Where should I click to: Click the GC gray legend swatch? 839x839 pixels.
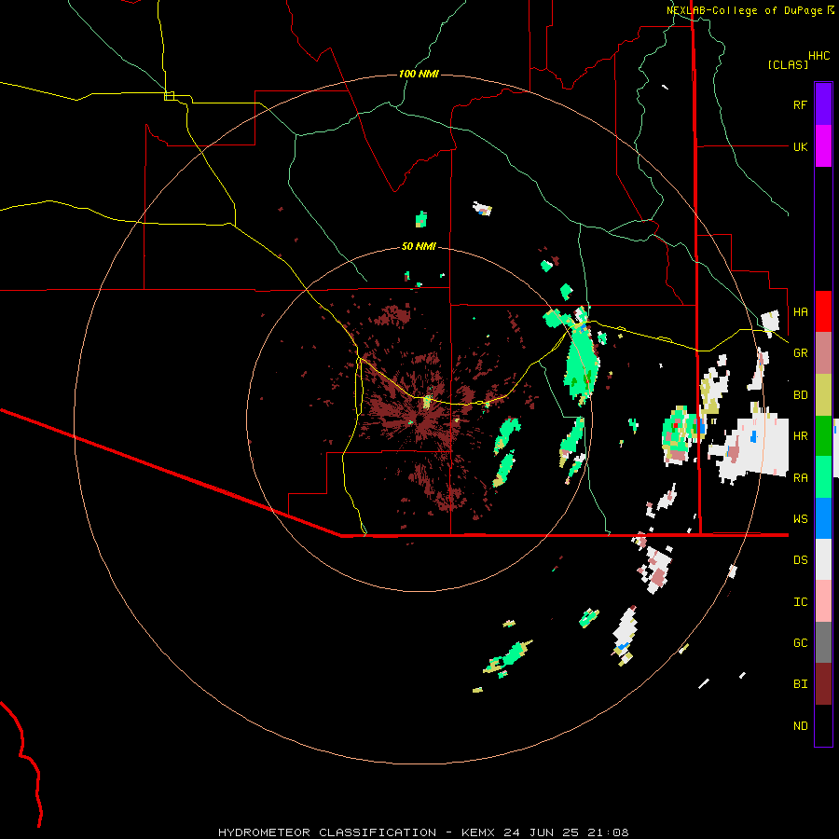click(x=823, y=642)
